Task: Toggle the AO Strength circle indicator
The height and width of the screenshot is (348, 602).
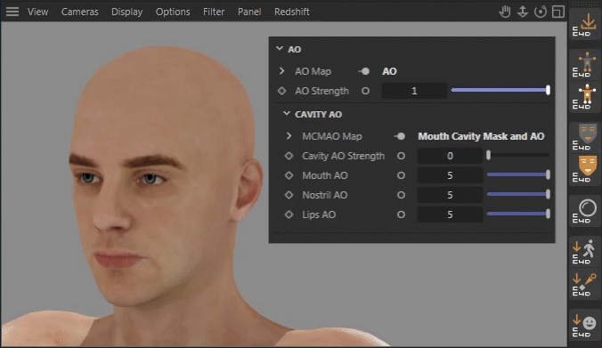Action: click(365, 91)
